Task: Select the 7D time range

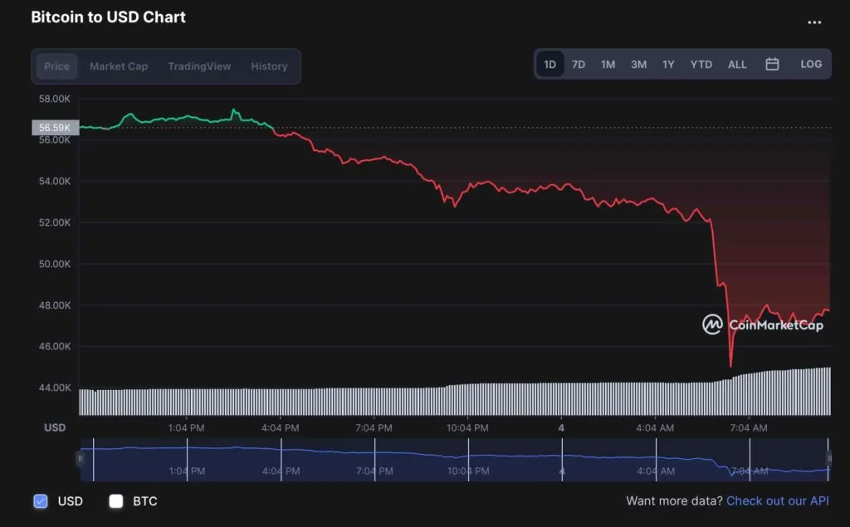Action: click(579, 65)
